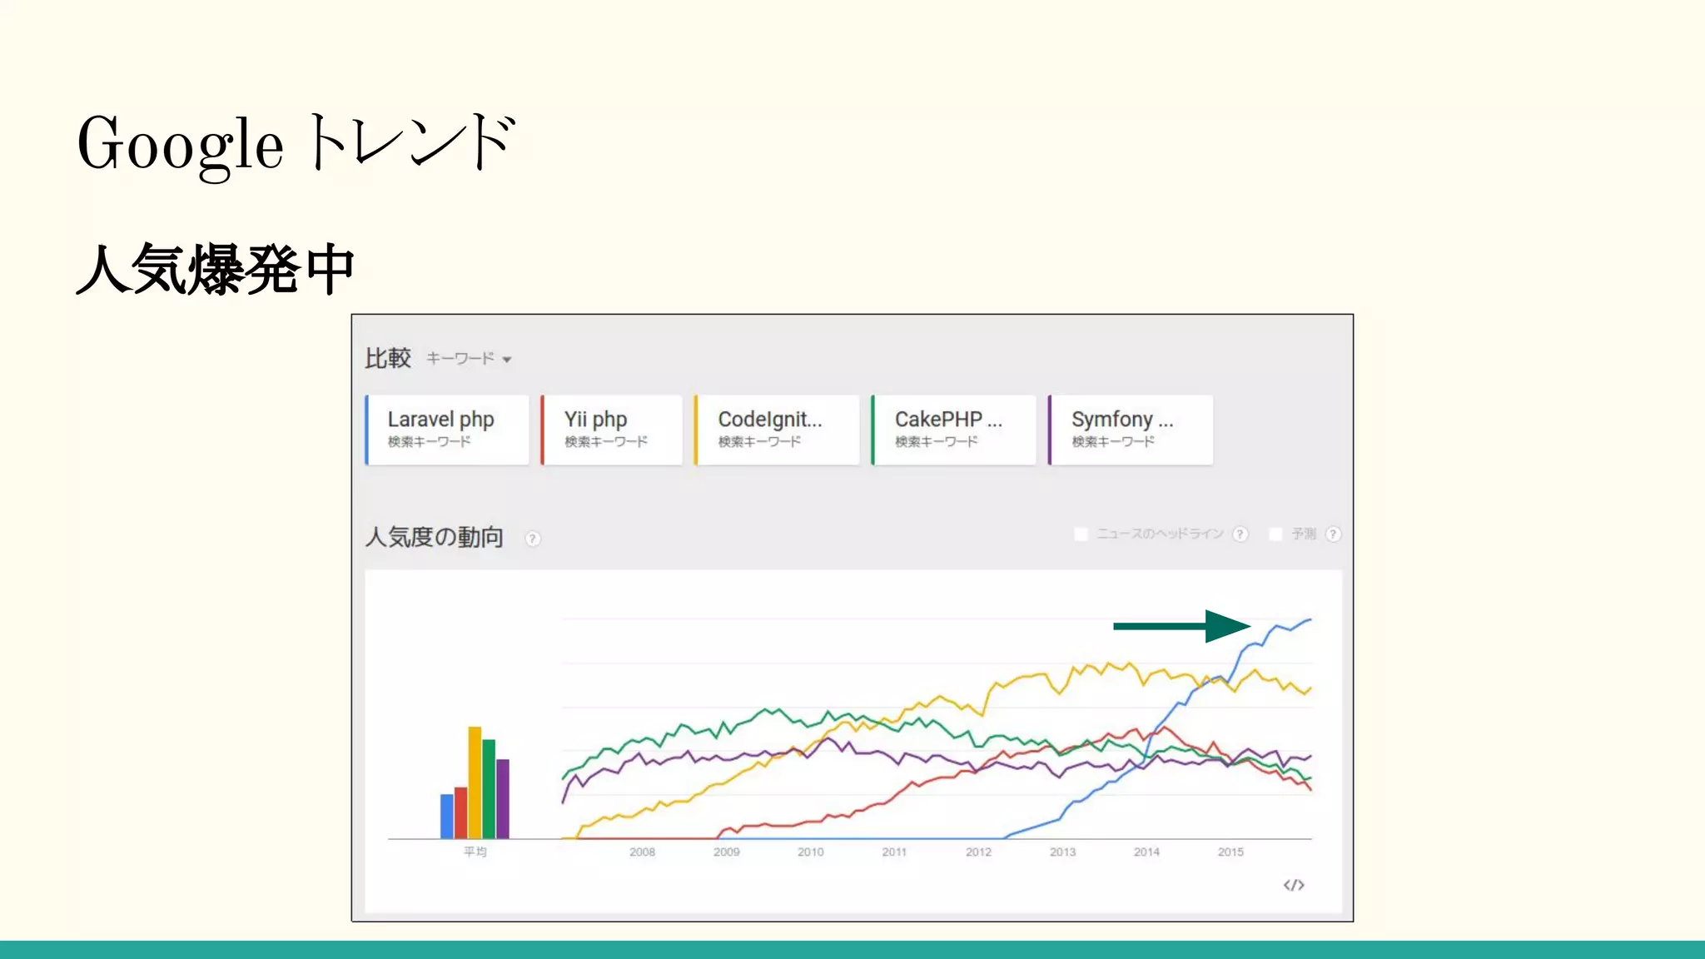The width and height of the screenshot is (1705, 959).
Task: Click the 2015 axis label
Action: [1230, 852]
